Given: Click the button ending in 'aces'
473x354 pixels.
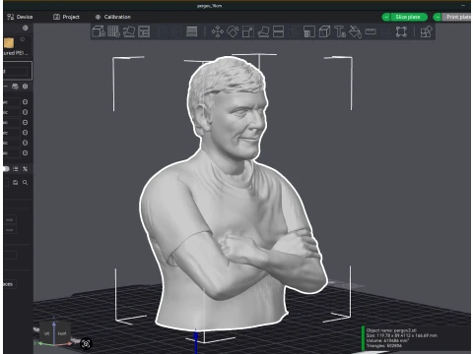Looking at the screenshot, I should [x=10, y=284].
